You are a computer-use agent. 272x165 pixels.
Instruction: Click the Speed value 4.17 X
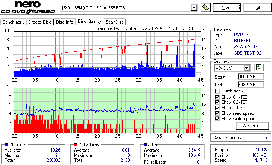pyautogui.click(x=261, y=160)
